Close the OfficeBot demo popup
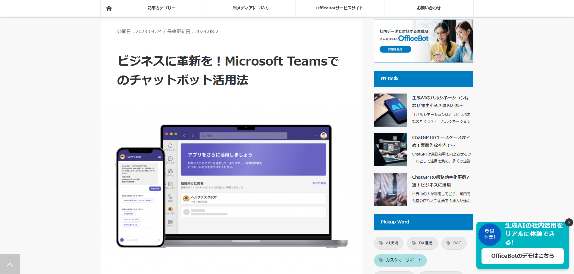 tap(569, 222)
